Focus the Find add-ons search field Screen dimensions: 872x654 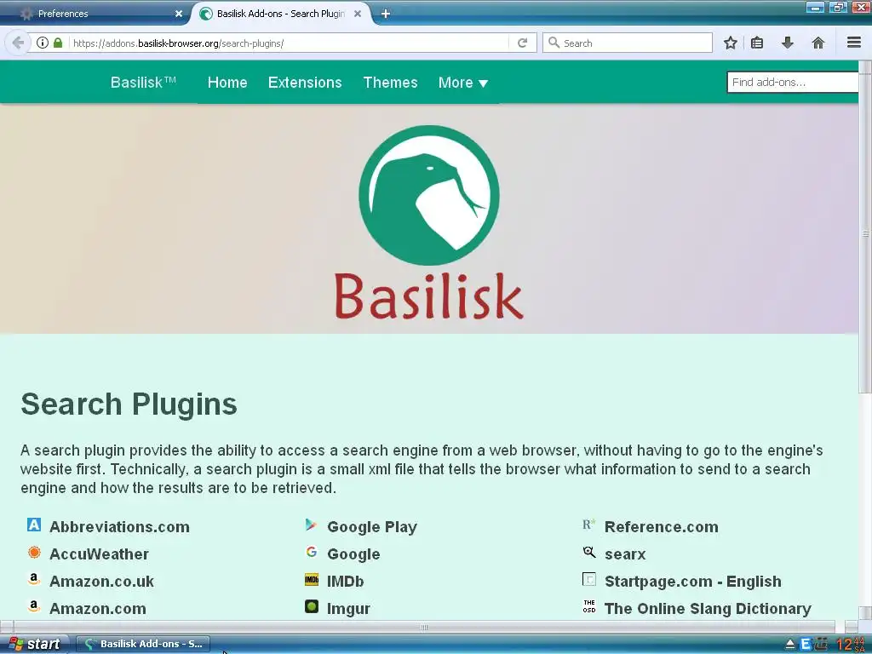793,83
